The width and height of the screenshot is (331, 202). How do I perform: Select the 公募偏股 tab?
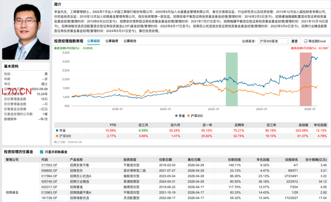pos(93,41)
